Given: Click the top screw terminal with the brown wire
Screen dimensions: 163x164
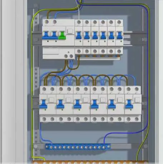Looking at the screenshot, I should pyautogui.click(x=47, y=22).
